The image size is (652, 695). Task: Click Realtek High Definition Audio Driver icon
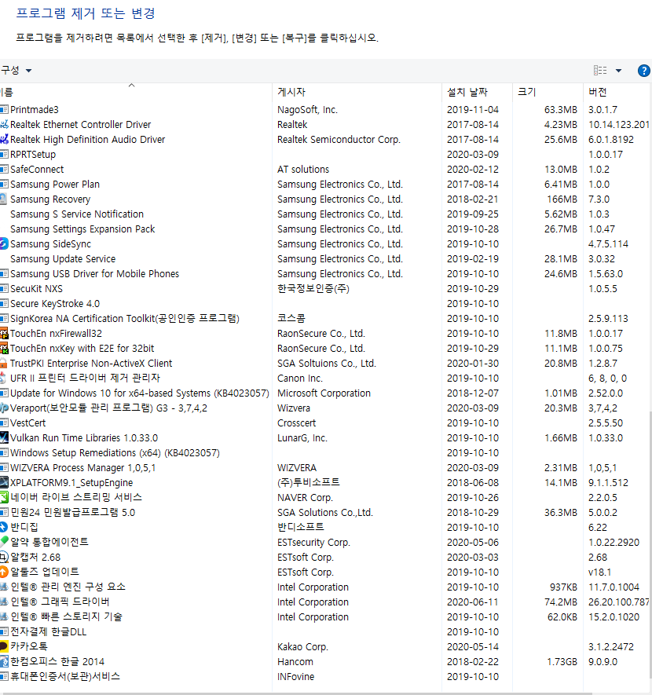[4, 139]
